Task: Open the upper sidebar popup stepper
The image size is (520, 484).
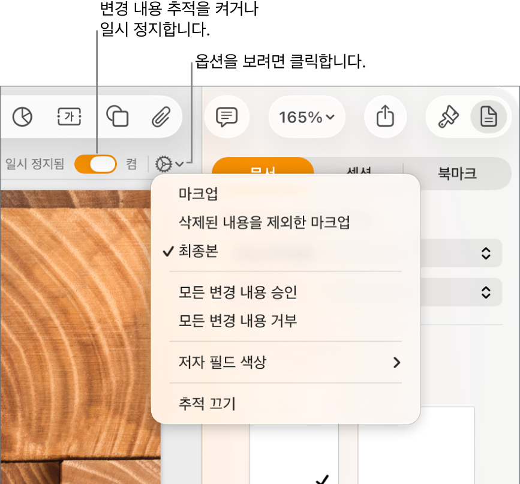Action: click(486, 253)
